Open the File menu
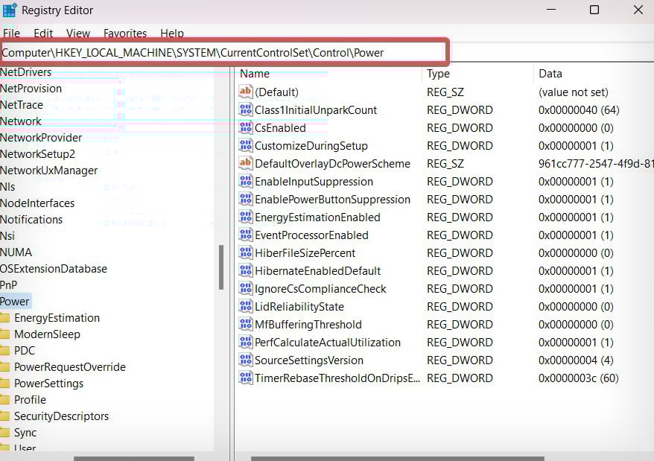The image size is (654, 461). click(11, 33)
